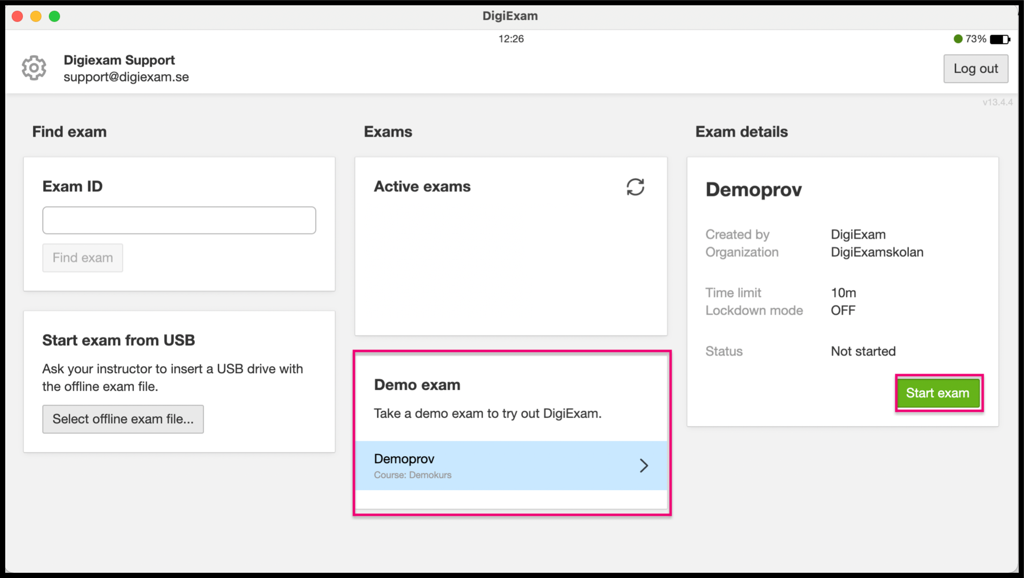Start the Demoprov exam

pos(938,393)
